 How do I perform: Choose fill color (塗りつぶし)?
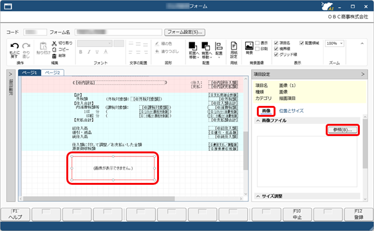(x=167, y=51)
